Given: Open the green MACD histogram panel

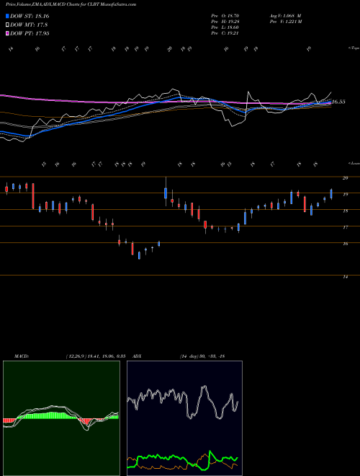Looking at the screenshot, I should pos(61,418).
